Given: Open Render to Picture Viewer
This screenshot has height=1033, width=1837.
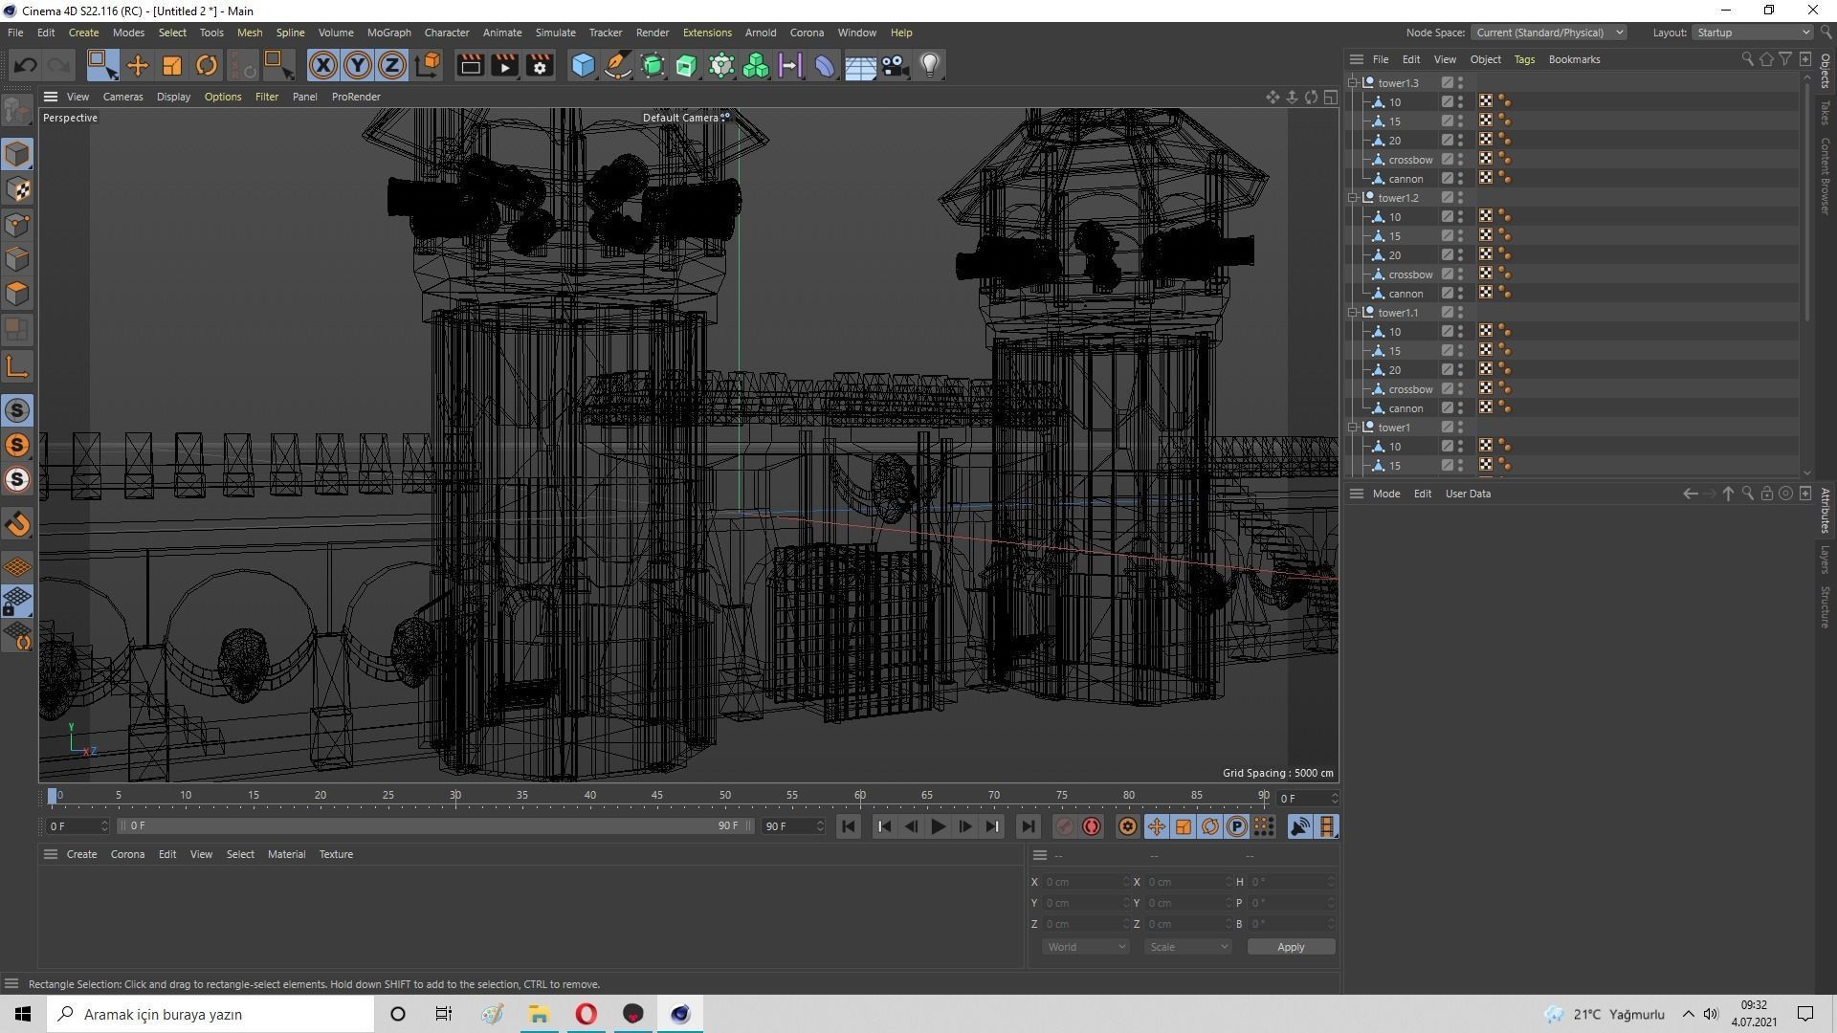Looking at the screenshot, I should (x=504, y=65).
